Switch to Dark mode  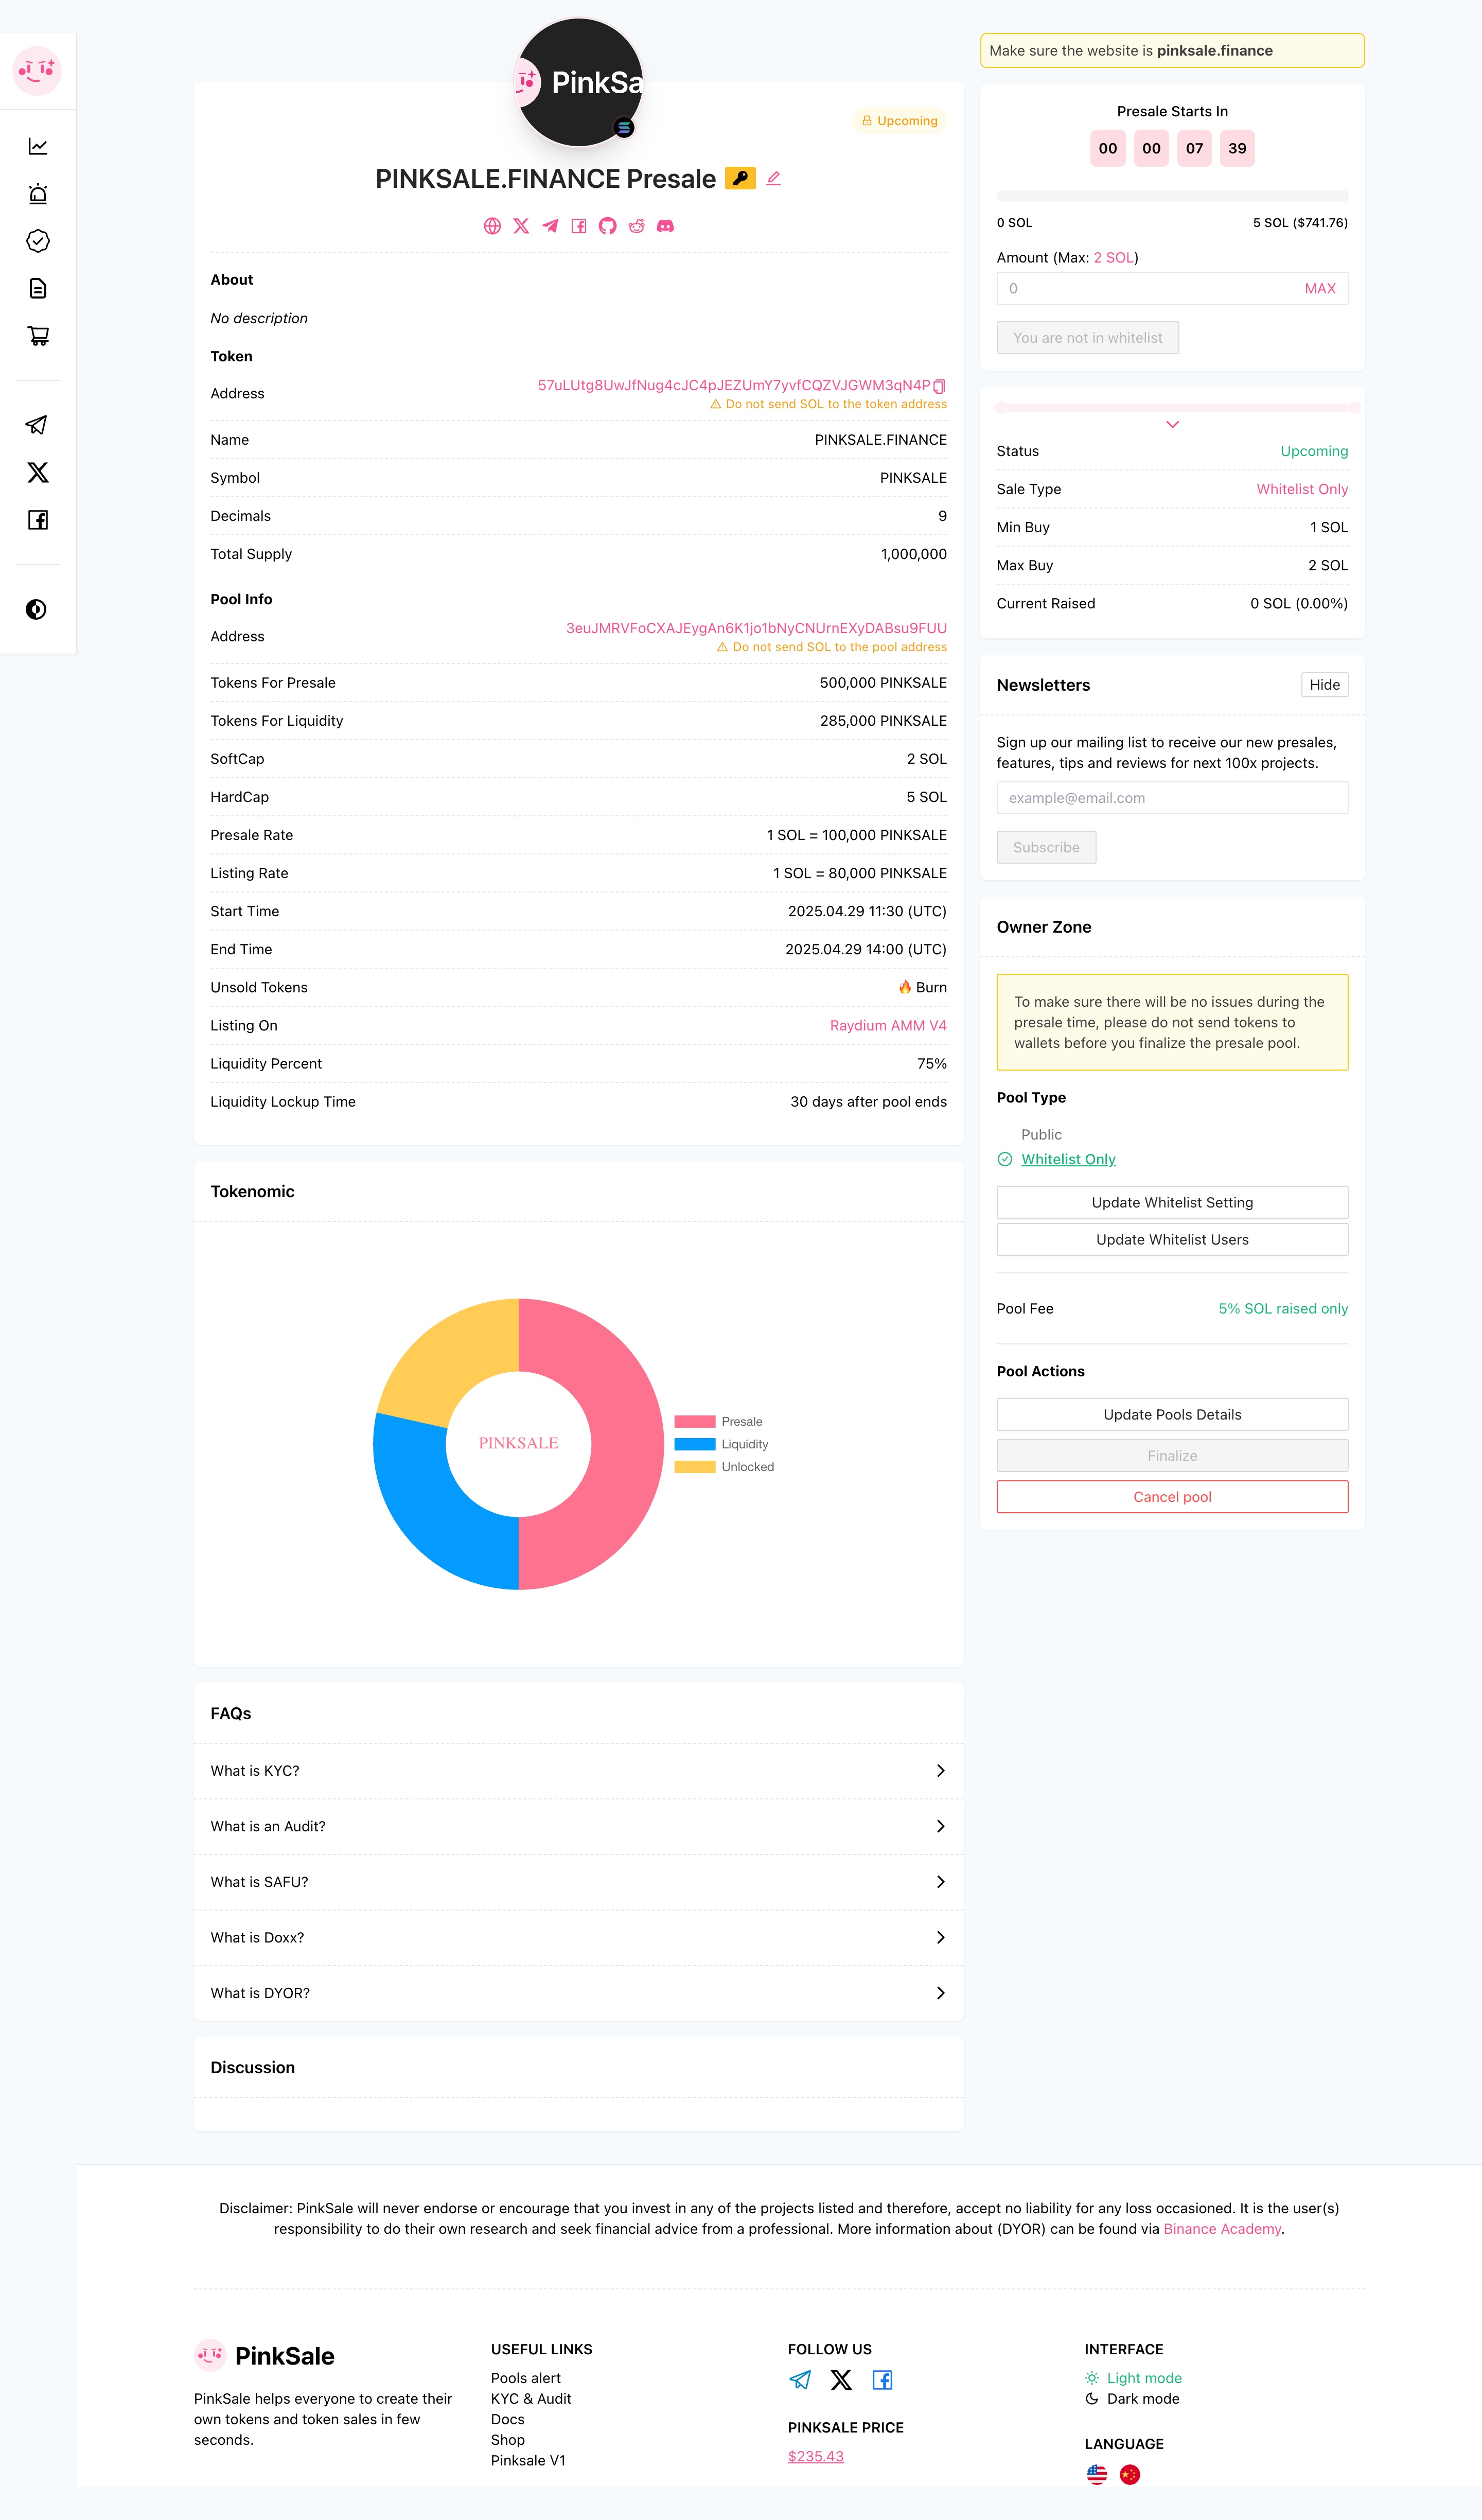[1132, 2399]
